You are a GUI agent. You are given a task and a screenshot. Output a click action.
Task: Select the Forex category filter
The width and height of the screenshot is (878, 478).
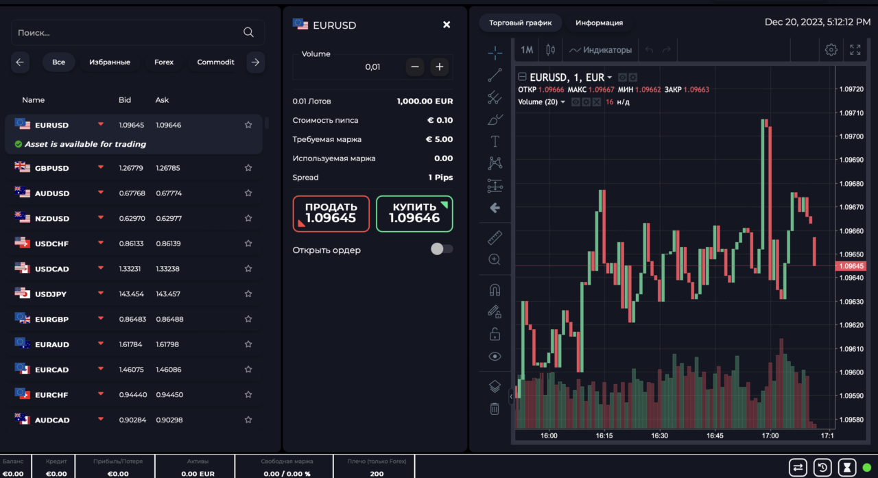coord(164,62)
